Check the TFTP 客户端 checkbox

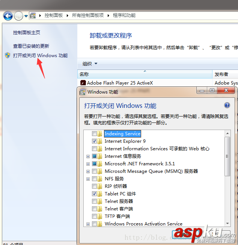pos(94,216)
